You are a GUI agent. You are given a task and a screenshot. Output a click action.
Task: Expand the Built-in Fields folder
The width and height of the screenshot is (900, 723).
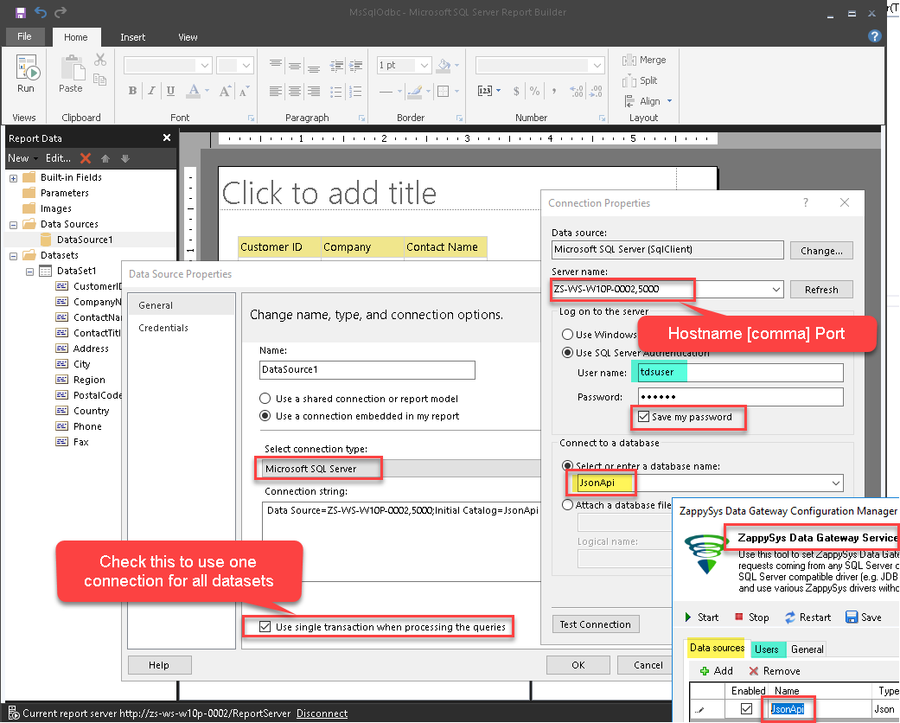(x=13, y=178)
